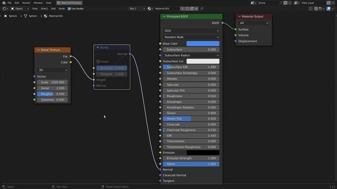Click the Roughness slider on Noise Texture

[x=53, y=94]
